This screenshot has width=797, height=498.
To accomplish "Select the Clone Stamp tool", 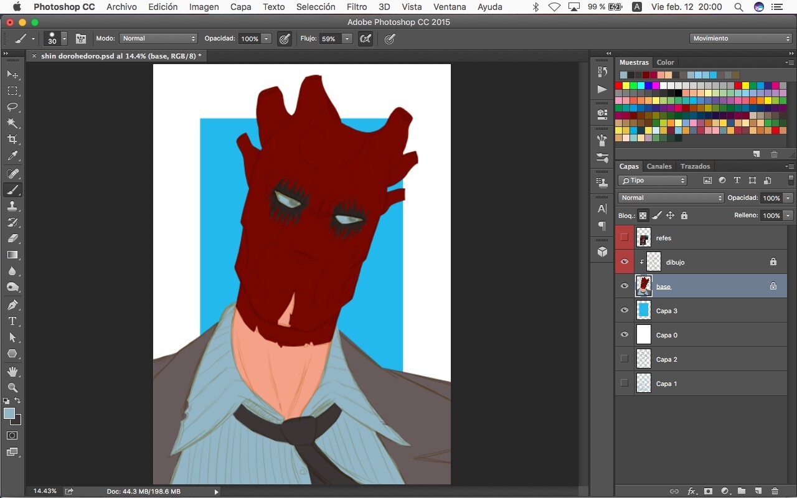I will click(12, 206).
